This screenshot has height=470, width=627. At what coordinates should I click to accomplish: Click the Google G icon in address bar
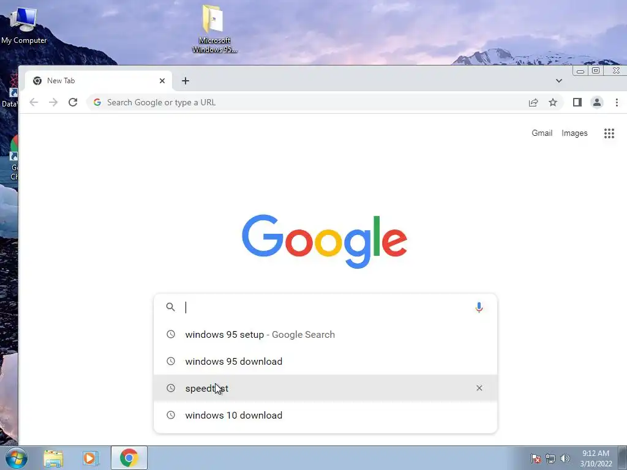tap(97, 102)
